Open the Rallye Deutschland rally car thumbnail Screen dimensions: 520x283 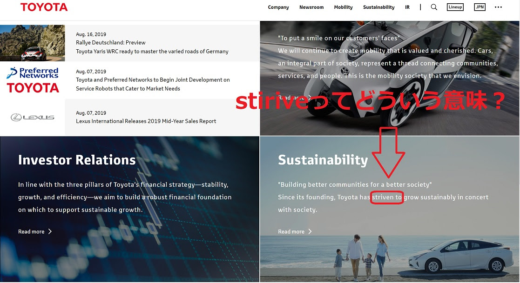click(x=33, y=43)
